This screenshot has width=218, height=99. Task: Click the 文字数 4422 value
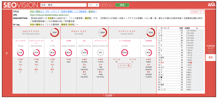[x=69, y=62]
